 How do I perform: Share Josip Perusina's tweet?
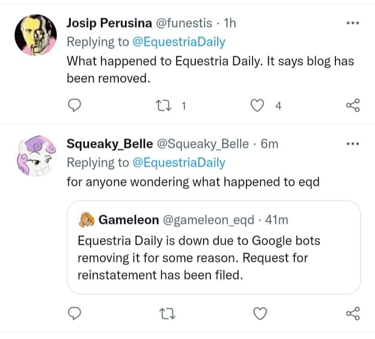click(353, 106)
